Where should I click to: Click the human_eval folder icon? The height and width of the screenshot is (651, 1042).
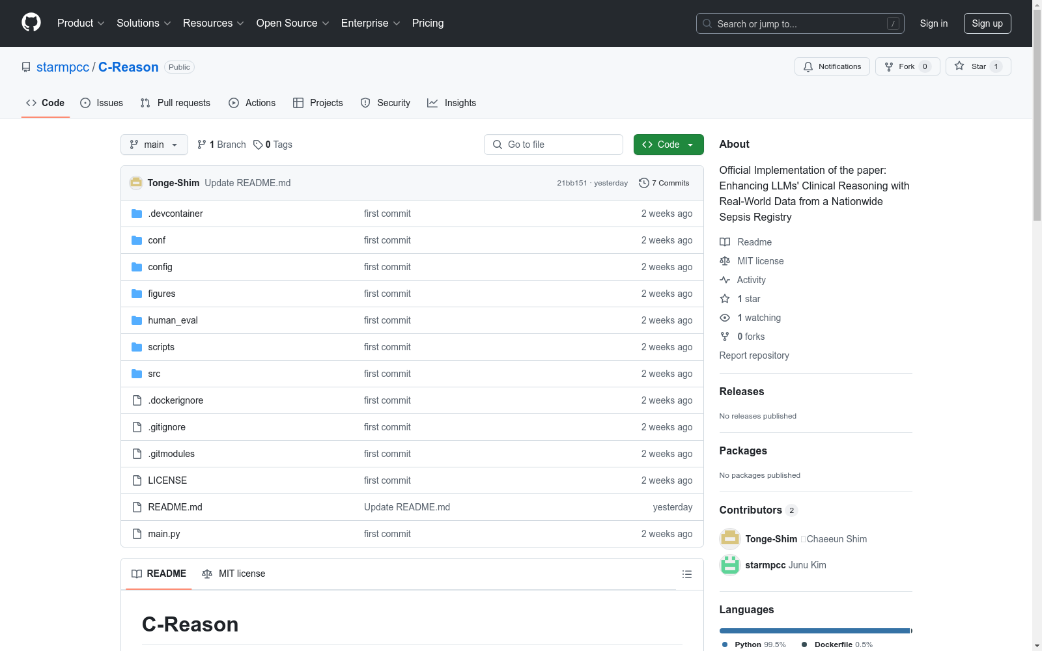tap(137, 320)
